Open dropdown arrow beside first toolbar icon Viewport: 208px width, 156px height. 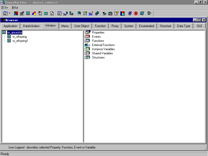(10, 13)
